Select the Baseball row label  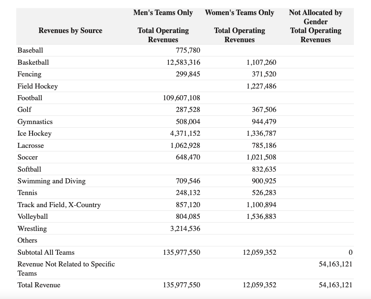(x=30, y=50)
